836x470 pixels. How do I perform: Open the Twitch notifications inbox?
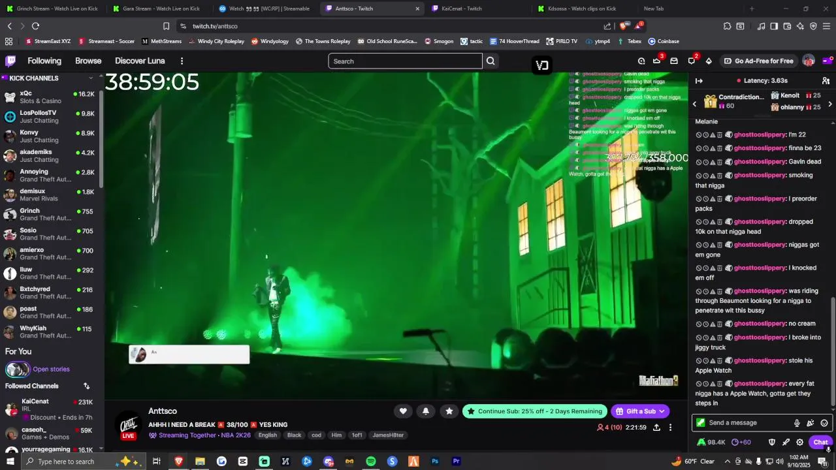click(674, 61)
